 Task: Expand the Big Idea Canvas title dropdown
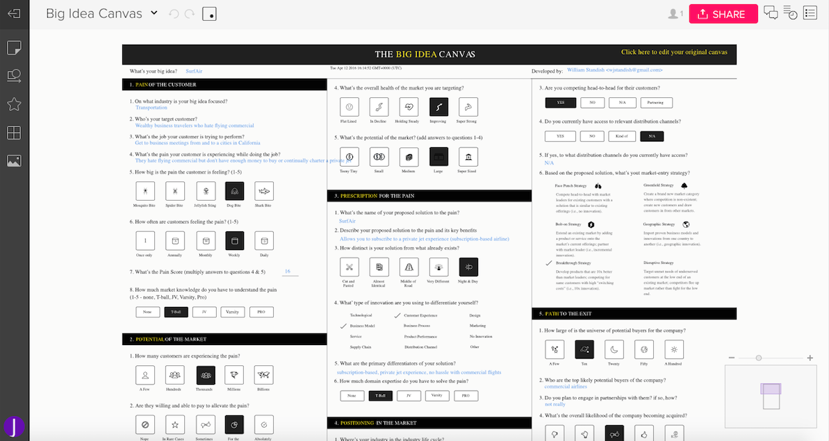click(x=154, y=13)
